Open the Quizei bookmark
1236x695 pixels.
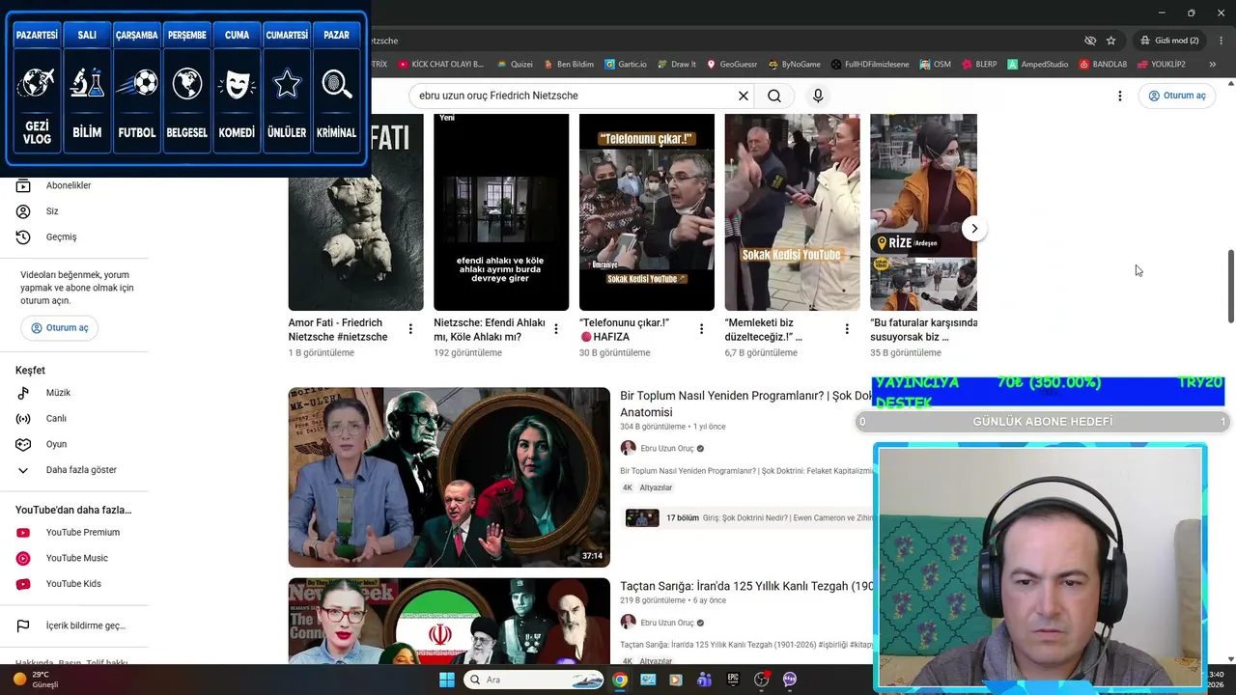tap(515, 65)
